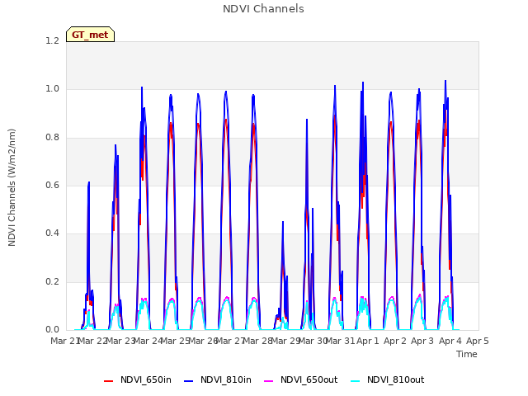Click the 0.8 y-axis tick label
This screenshot has height=396, width=528.
click(x=52, y=138)
